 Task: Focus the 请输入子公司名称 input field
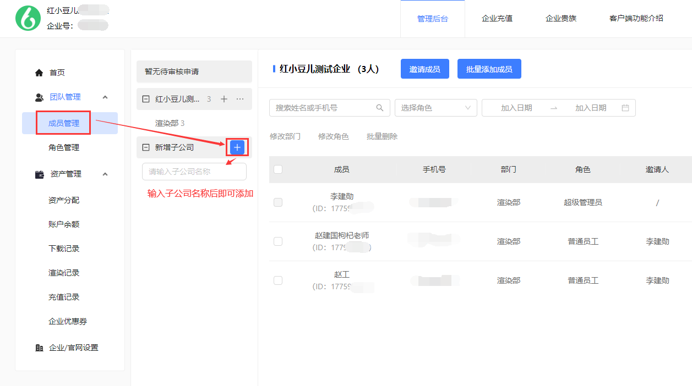tap(194, 172)
